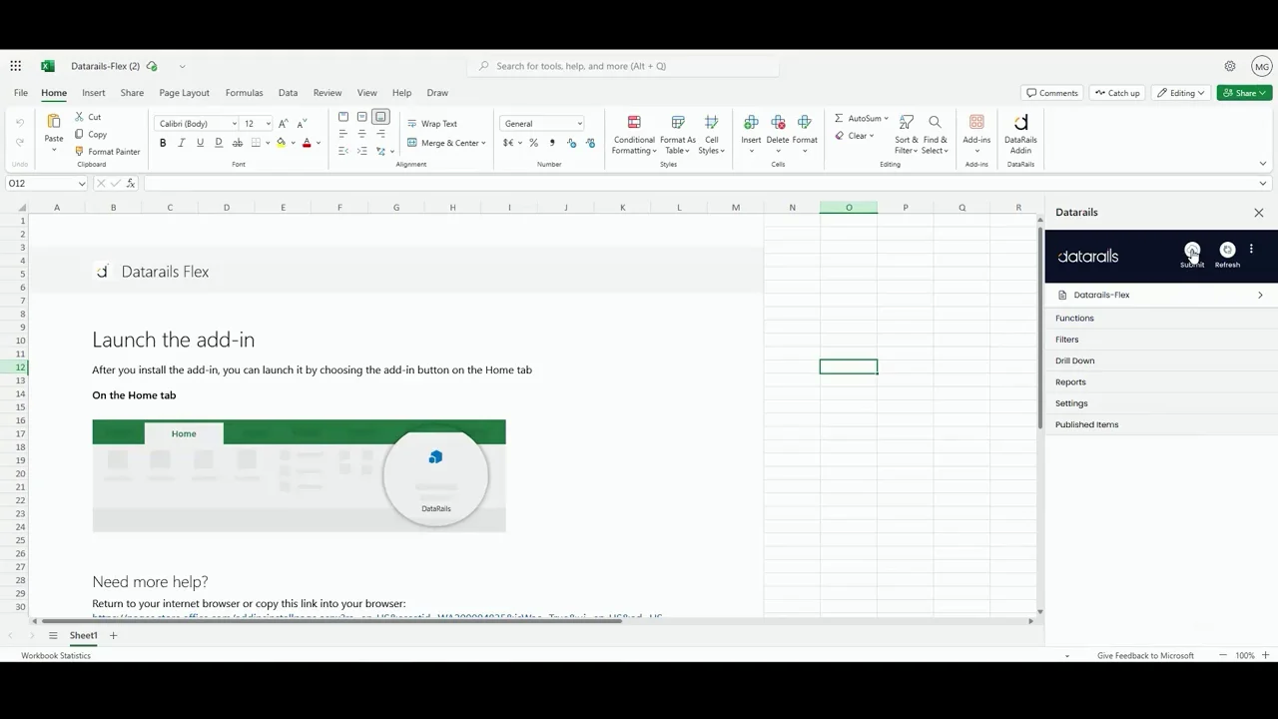The image size is (1278, 719).
Task: Open the Conditional Formatting dropdown
Action: click(634, 134)
